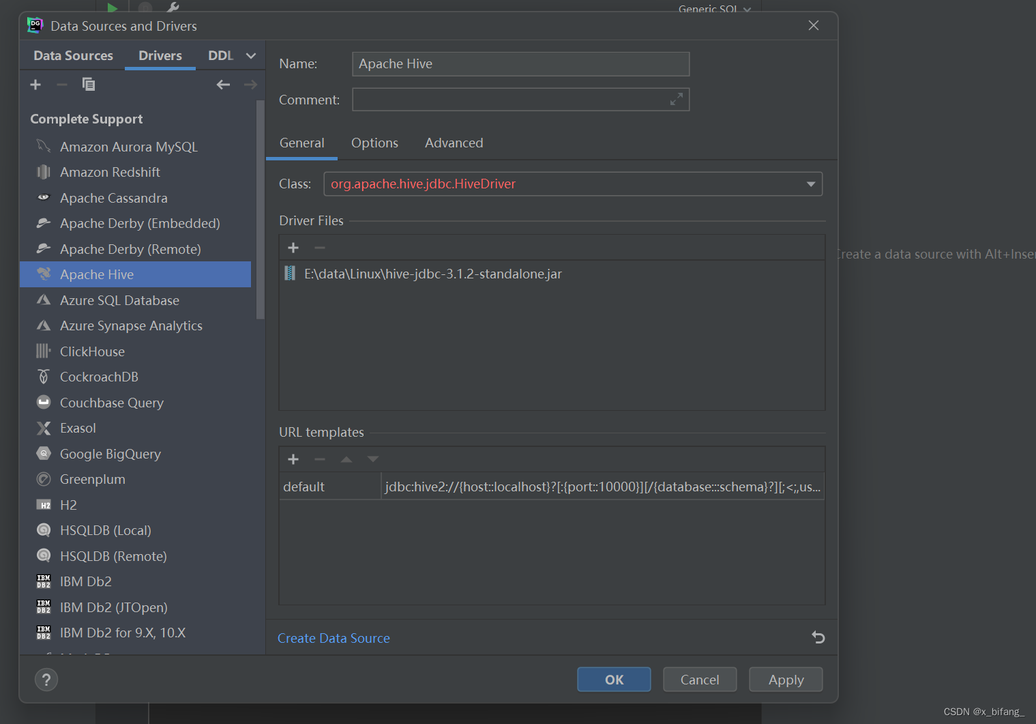
Task: Confirm with the OK button
Action: [614, 680]
